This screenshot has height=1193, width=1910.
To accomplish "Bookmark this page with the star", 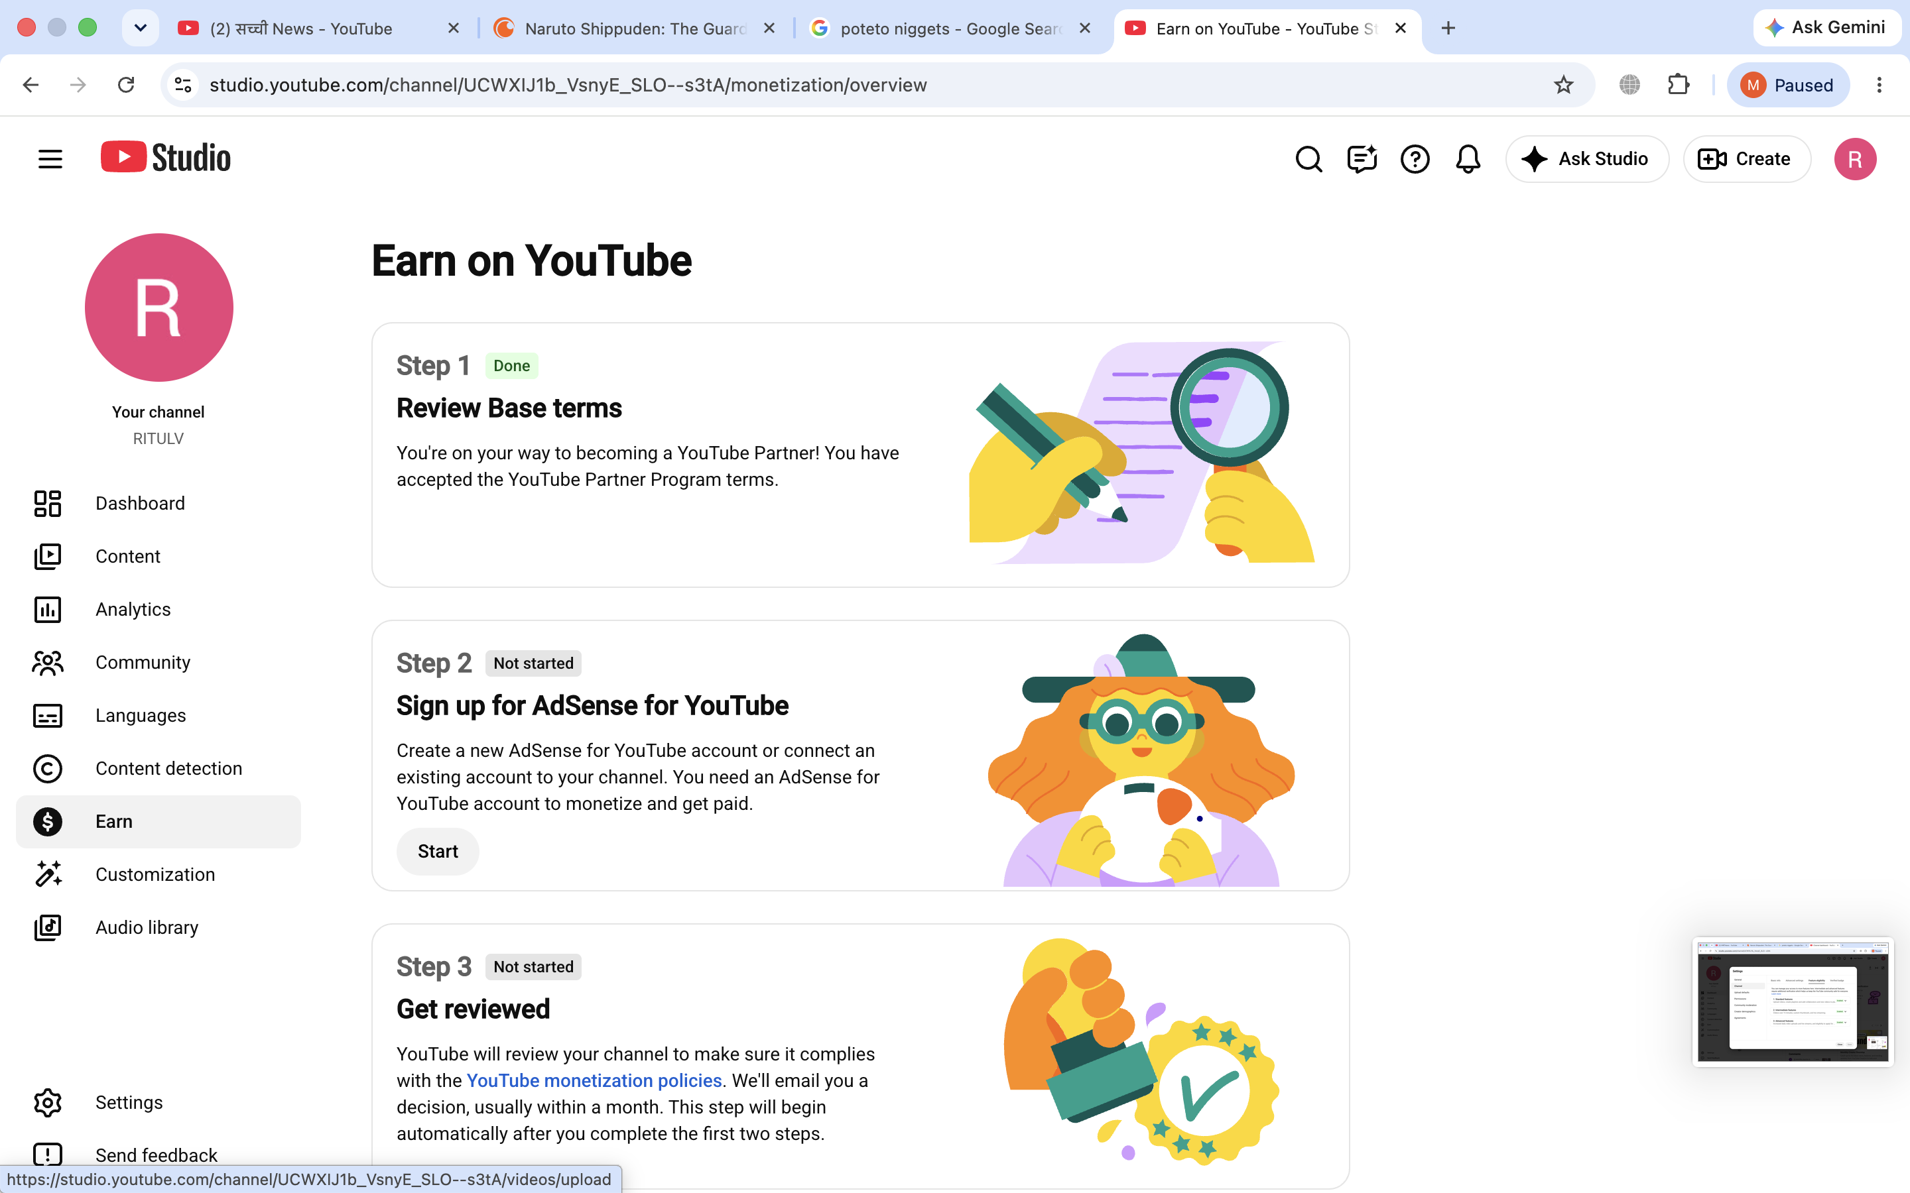I will coord(1564,84).
